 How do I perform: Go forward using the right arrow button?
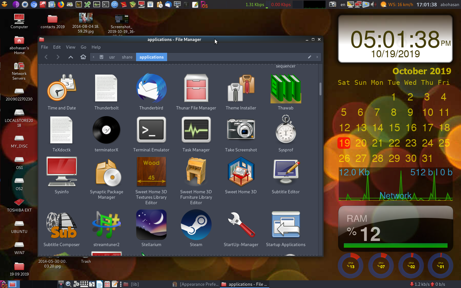tap(58, 57)
